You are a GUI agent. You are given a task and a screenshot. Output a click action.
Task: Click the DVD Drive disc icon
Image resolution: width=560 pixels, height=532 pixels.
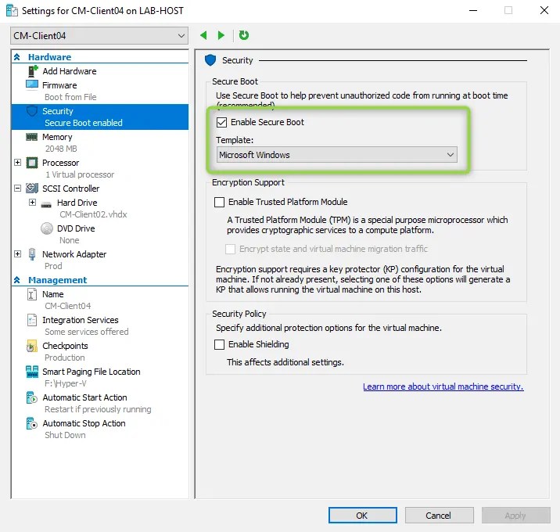point(47,228)
